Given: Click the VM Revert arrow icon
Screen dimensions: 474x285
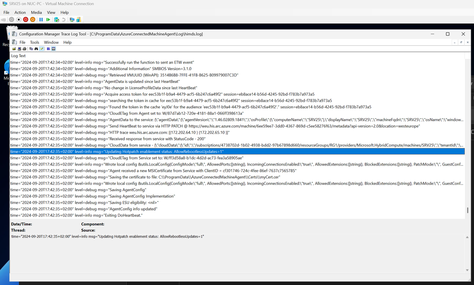Looking at the screenshot, I should pyautogui.click(x=64, y=20).
